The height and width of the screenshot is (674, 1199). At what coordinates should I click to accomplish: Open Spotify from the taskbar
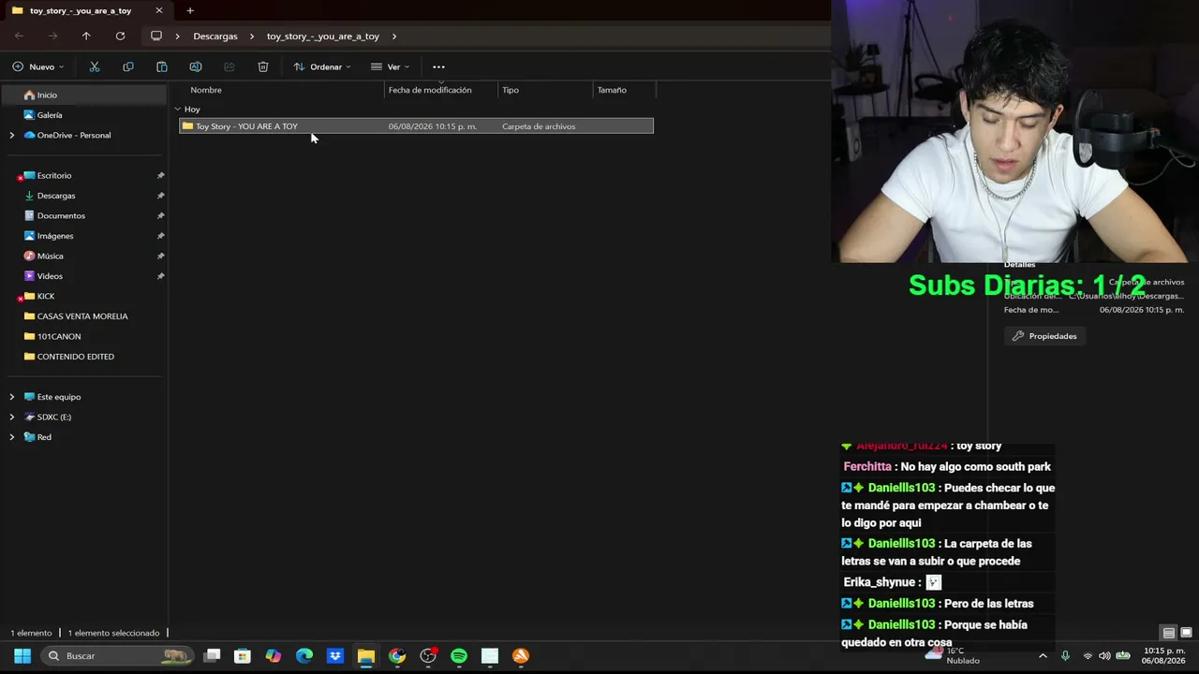[x=459, y=655]
